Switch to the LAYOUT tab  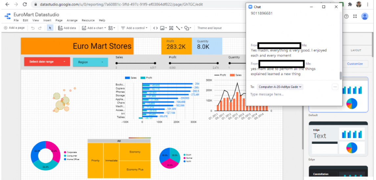(x=356, y=50)
